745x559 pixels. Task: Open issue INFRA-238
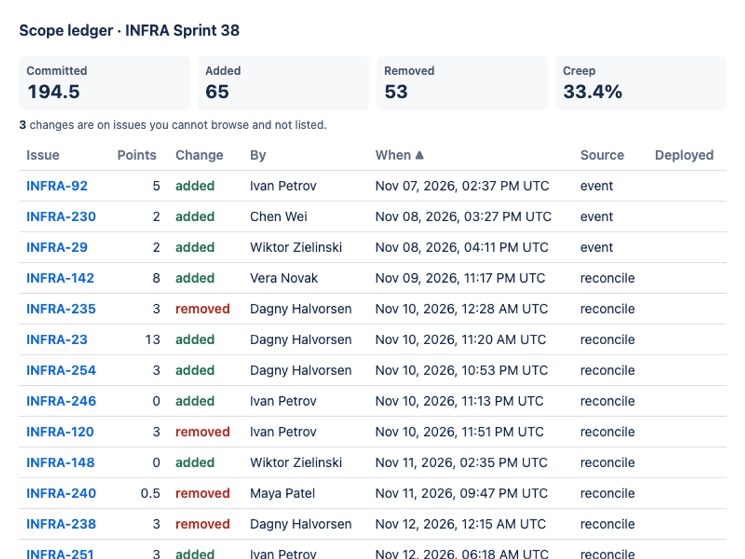click(61, 524)
